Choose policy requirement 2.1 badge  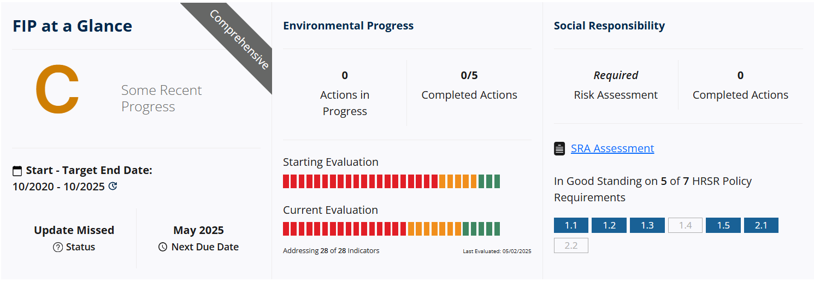(761, 225)
